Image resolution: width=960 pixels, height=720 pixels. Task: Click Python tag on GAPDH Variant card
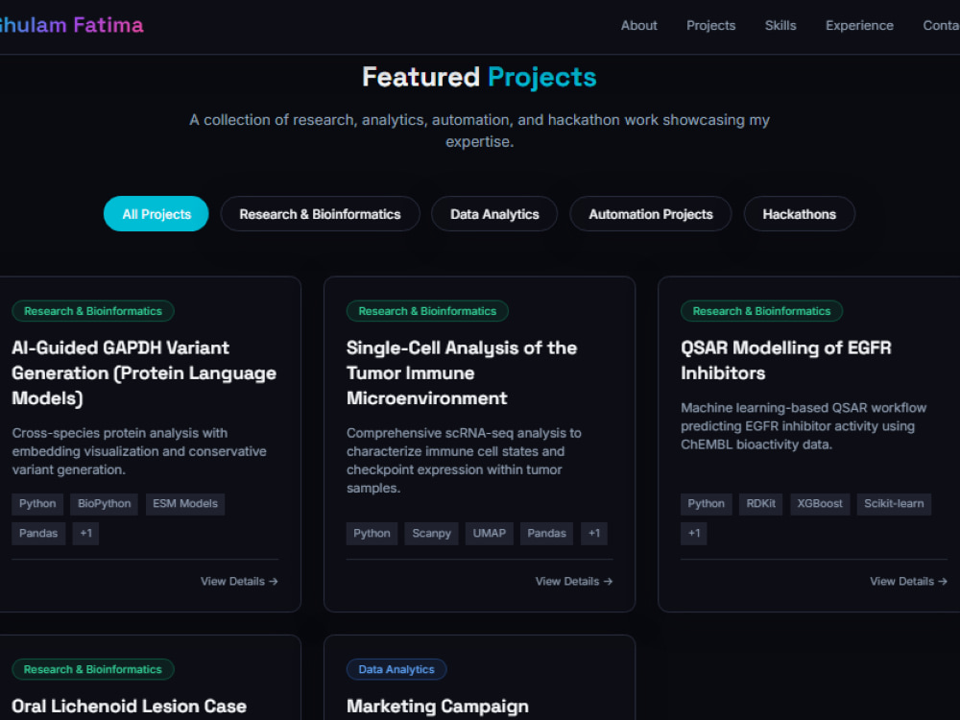point(37,504)
